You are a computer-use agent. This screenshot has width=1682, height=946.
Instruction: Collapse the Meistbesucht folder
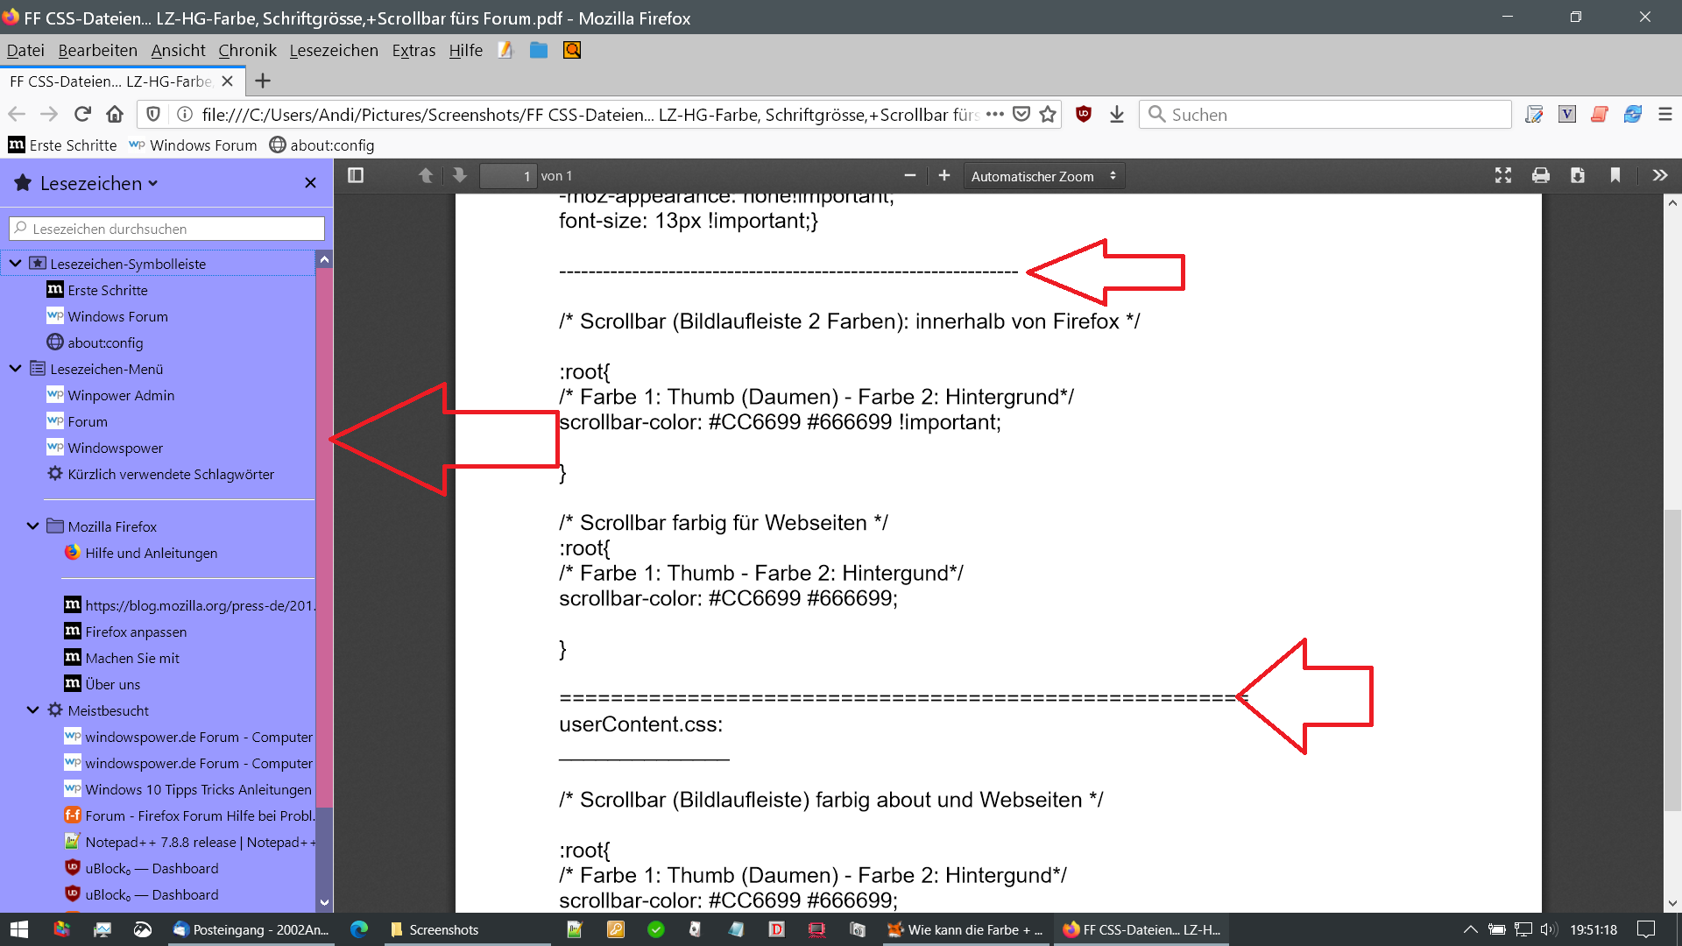(x=32, y=710)
